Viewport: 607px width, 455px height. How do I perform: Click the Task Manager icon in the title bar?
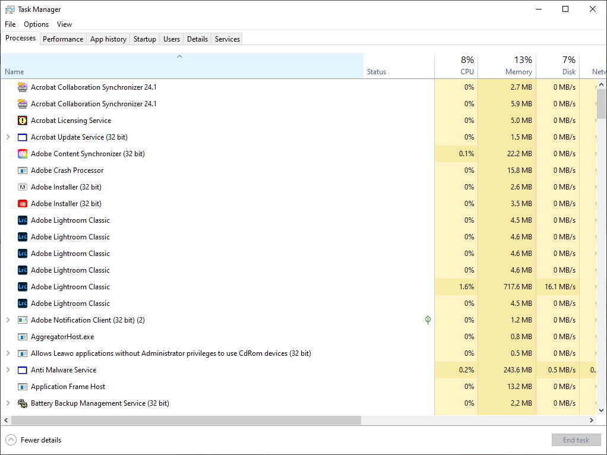(x=9, y=9)
